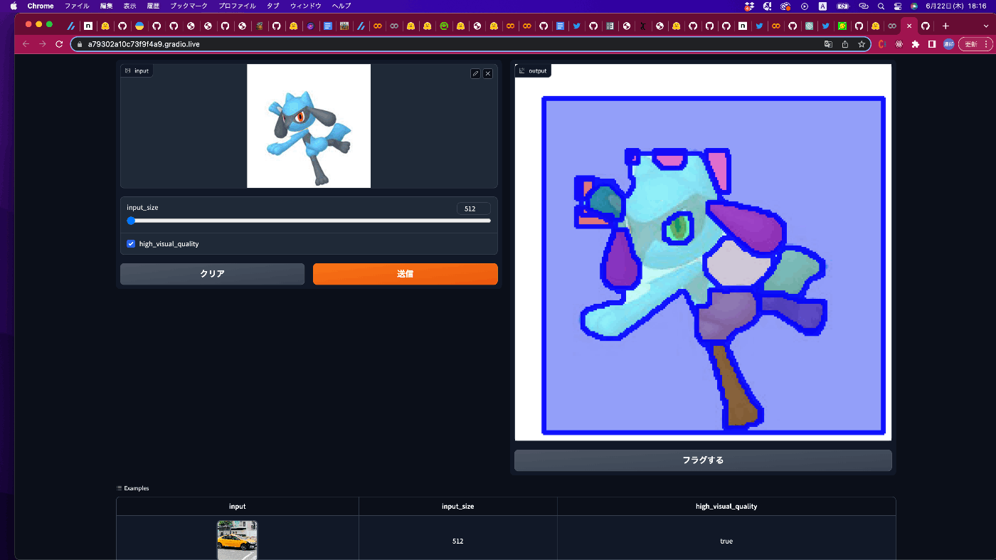This screenshot has width=996, height=560.
Task: Open the ブックマーク menu
Action: pyautogui.click(x=189, y=6)
